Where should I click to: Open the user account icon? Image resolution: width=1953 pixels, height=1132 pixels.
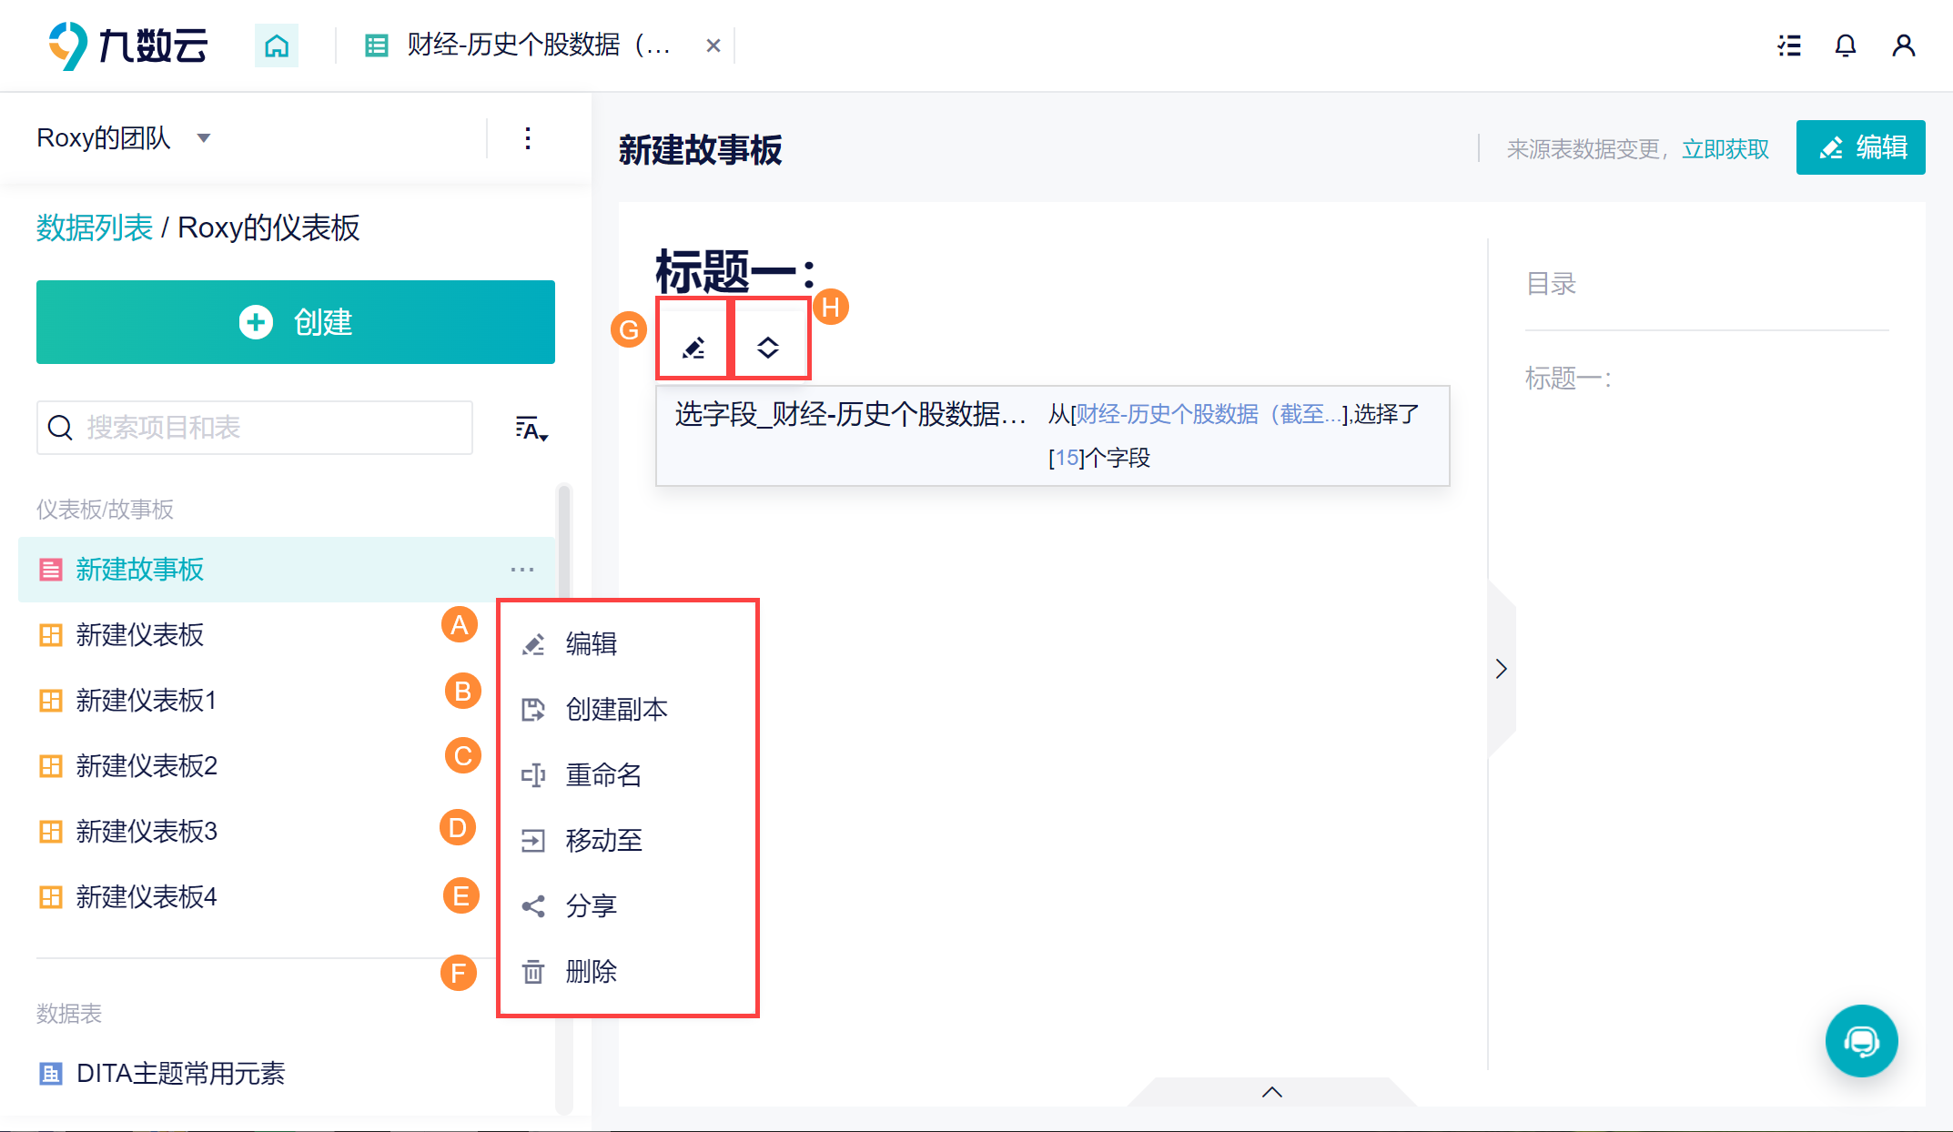(x=1903, y=45)
